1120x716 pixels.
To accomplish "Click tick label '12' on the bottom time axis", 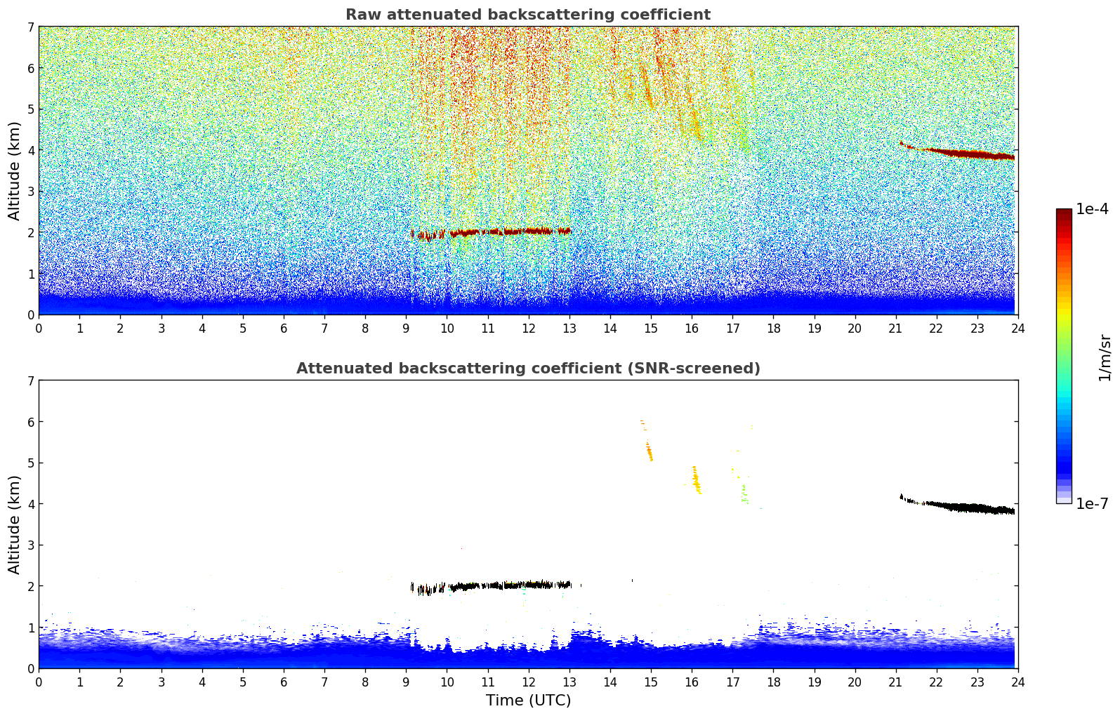I will click(528, 682).
